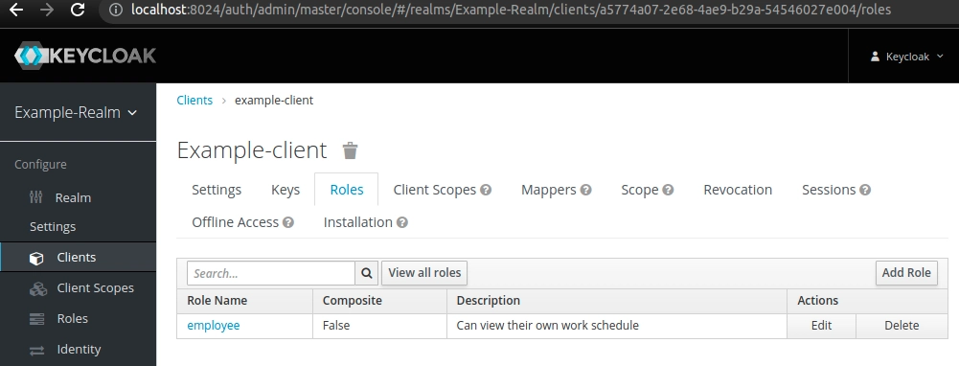
Task: Click the magnifier search button
Action: 366,273
